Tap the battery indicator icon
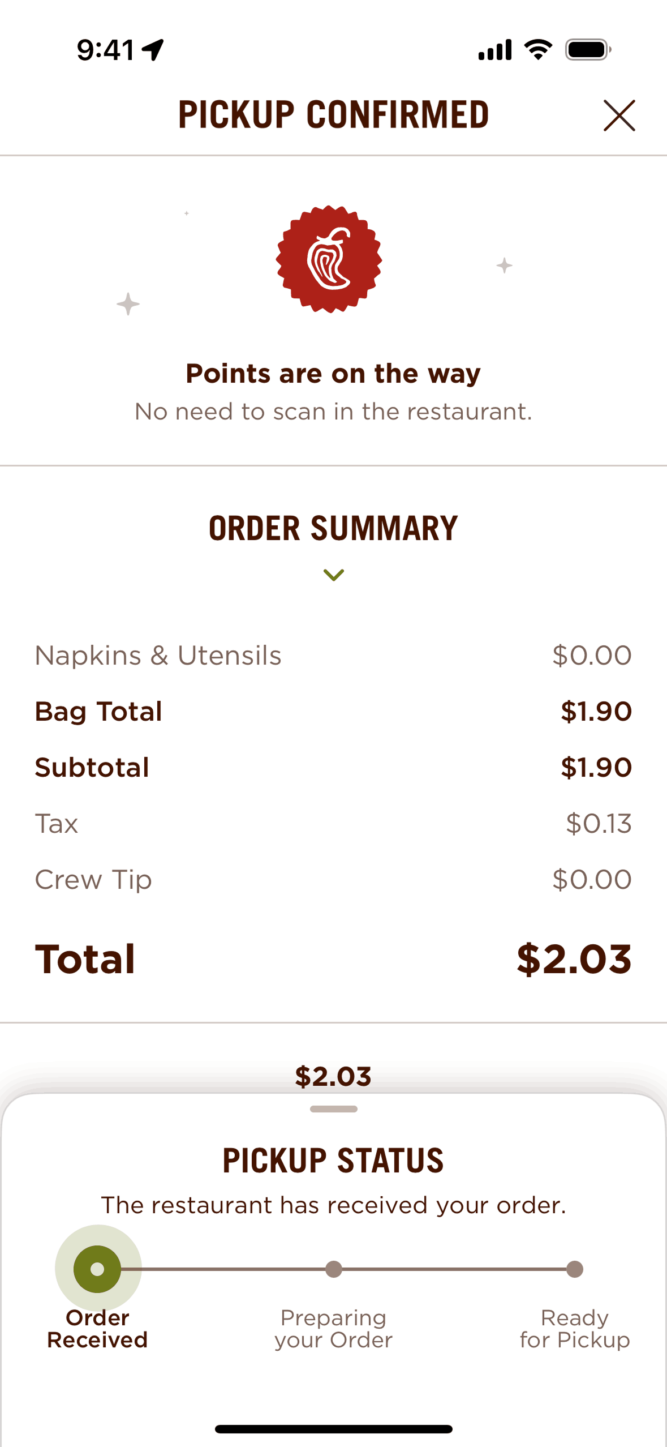 588,50
